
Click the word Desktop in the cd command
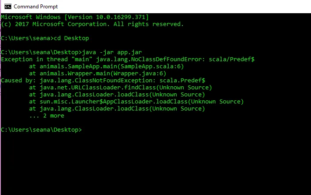76,38
